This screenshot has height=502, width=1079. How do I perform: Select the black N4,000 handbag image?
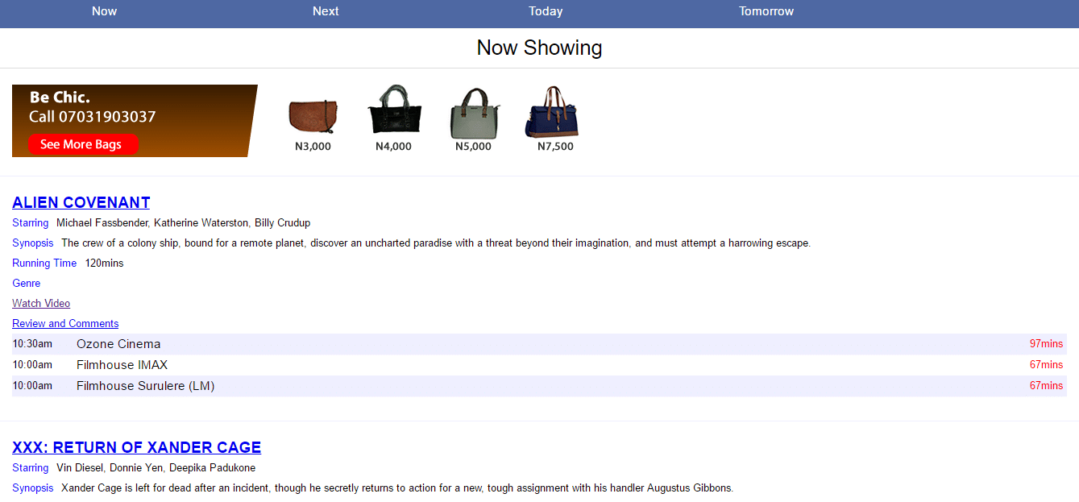point(394,110)
